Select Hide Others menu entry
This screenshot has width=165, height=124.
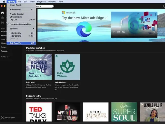coord(21,36)
